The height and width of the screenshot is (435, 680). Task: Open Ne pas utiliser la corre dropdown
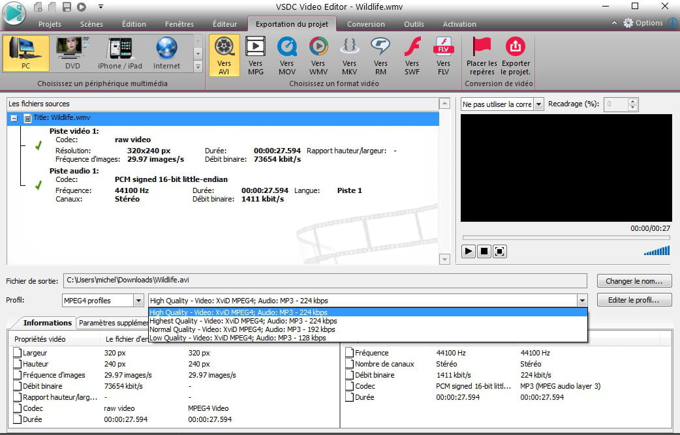(x=538, y=104)
